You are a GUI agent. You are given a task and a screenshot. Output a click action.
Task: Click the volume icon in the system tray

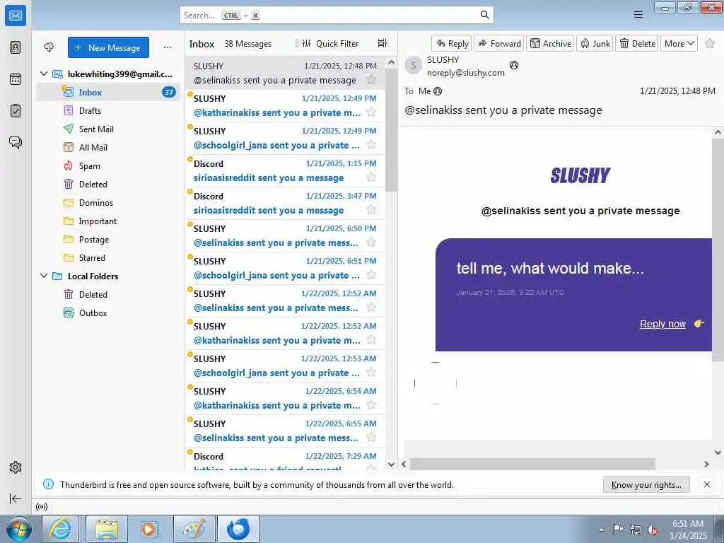point(653,530)
